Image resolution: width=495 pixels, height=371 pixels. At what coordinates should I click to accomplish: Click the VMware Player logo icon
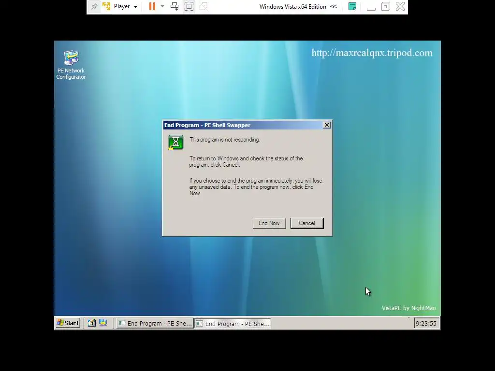click(x=106, y=6)
